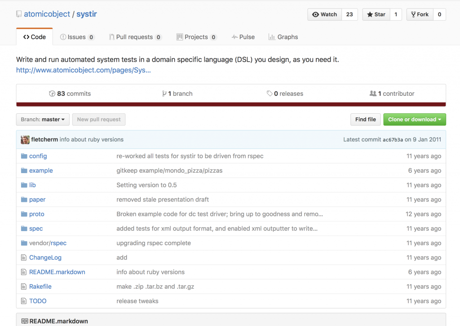Click the New pull request button
The width and height of the screenshot is (460, 326).
99,120
